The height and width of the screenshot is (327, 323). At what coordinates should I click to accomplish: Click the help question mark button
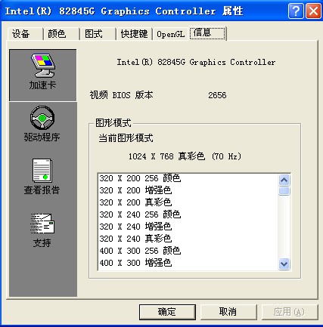(296, 11)
